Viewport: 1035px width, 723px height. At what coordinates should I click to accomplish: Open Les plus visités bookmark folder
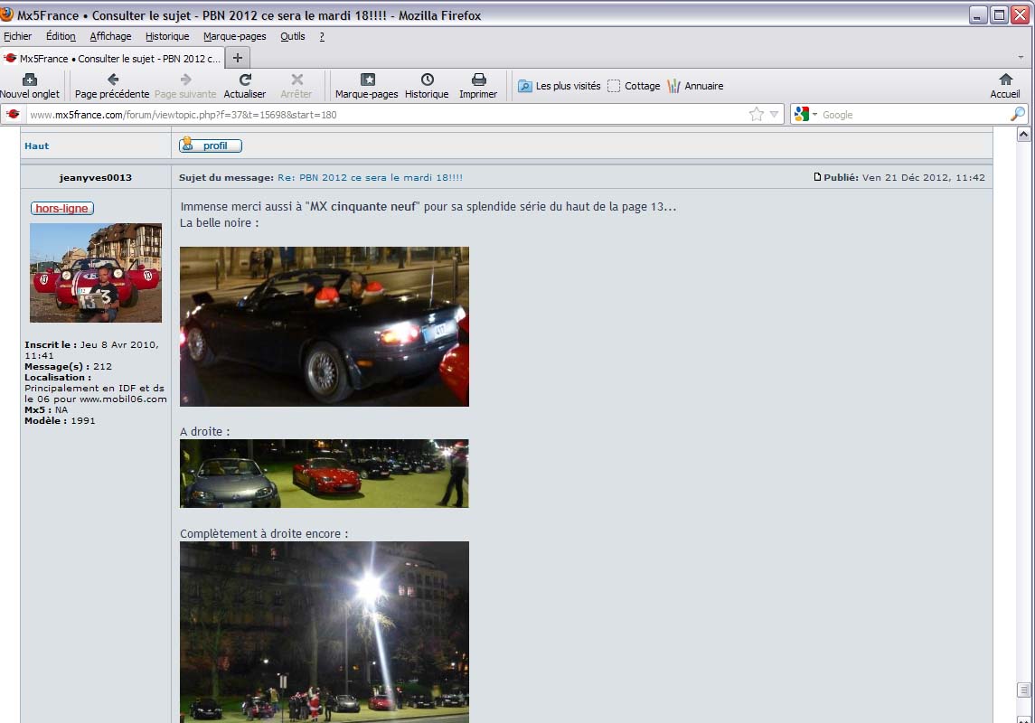pyautogui.click(x=559, y=86)
